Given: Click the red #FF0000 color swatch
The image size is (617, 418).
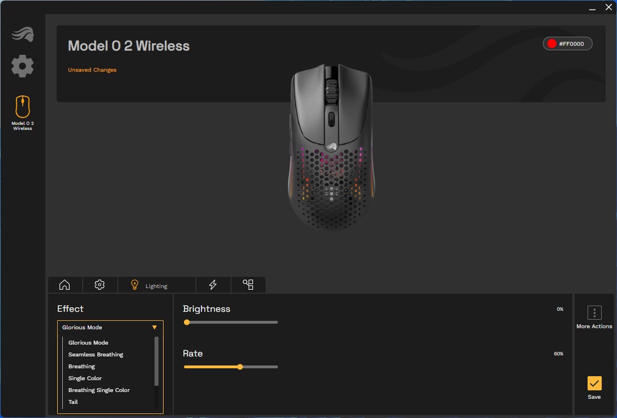Looking at the screenshot, I should tap(552, 44).
